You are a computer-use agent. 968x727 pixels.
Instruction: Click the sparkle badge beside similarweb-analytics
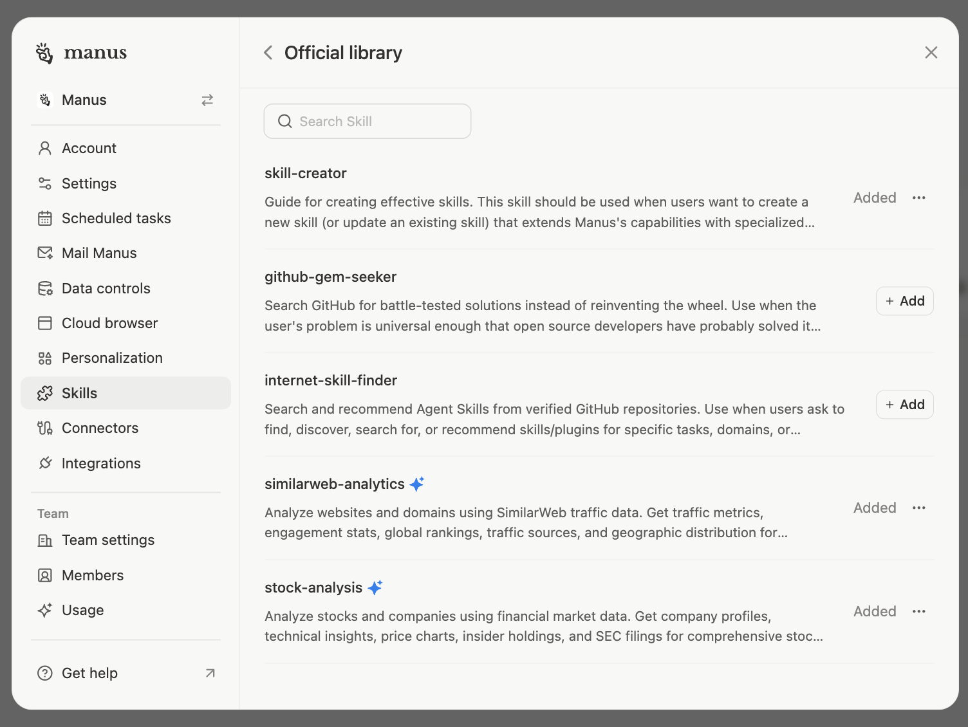(x=417, y=484)
